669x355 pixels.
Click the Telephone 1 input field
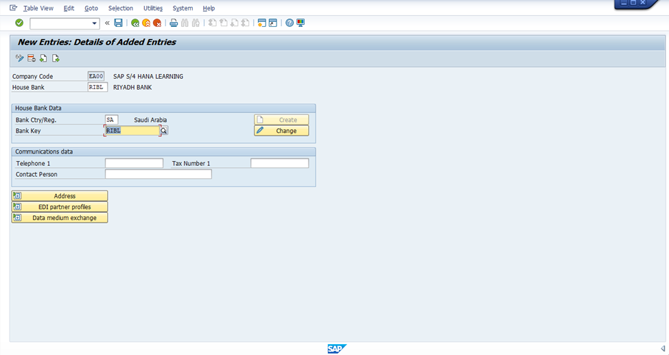pos(134,163)
